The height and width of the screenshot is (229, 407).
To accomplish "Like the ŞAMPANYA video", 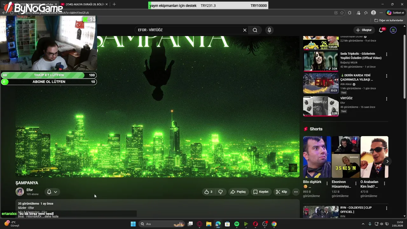I will point(208,192).
